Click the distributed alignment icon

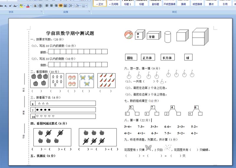[65, 6]
